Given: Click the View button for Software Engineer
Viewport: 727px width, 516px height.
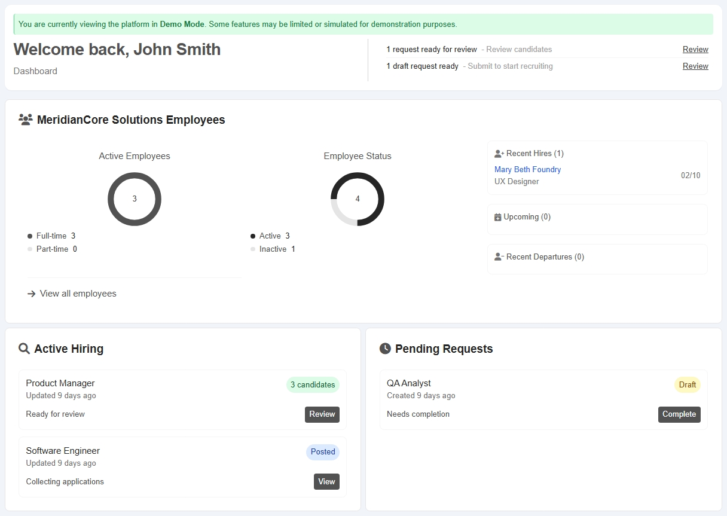Looking at the screenshot, I should [326, 482].
